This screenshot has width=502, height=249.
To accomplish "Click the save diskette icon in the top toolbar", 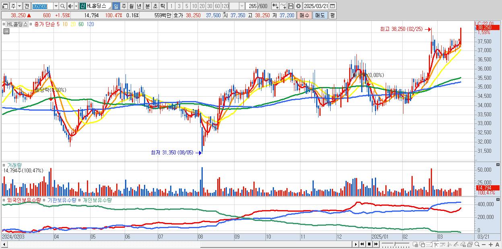I will coord(291,6).
